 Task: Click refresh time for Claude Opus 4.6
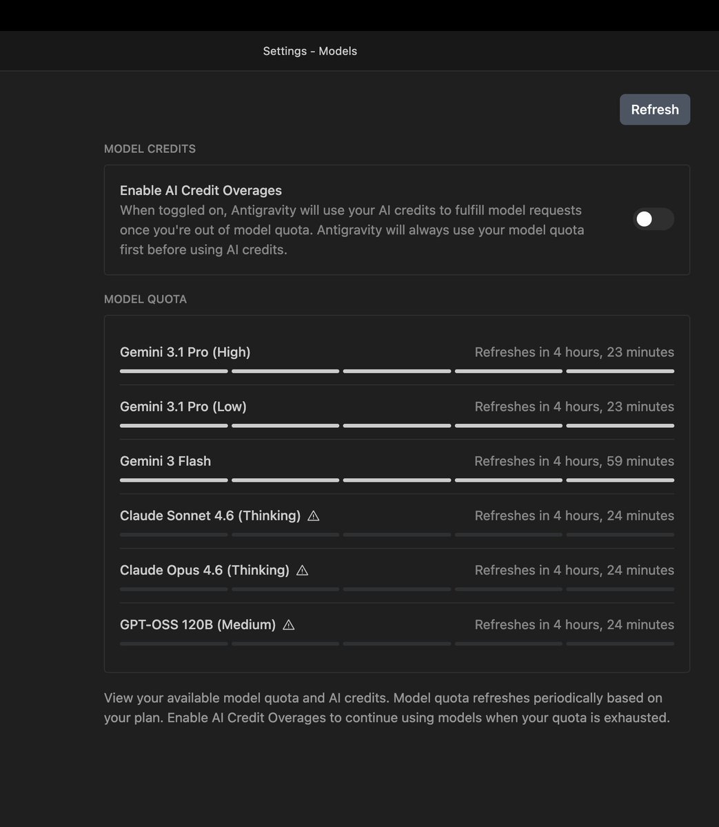(x=574, y=570)
